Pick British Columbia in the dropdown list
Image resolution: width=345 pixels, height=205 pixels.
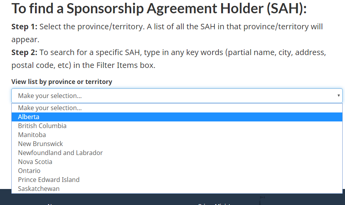tap(42, 126)
